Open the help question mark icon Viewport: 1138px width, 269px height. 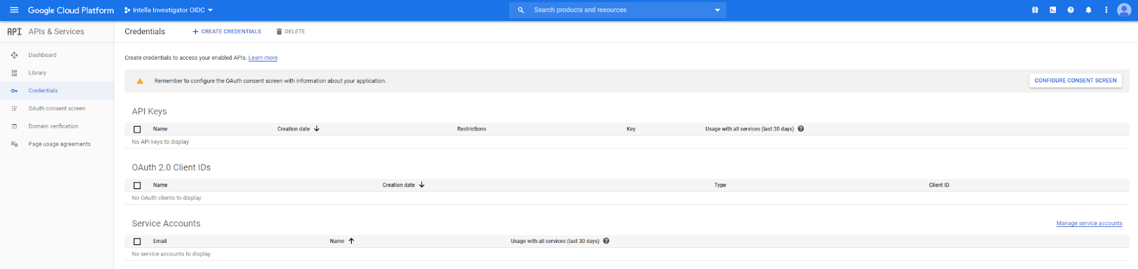tap(1070, 10)
